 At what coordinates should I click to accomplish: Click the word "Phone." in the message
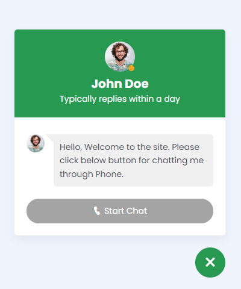pos(109,174)
